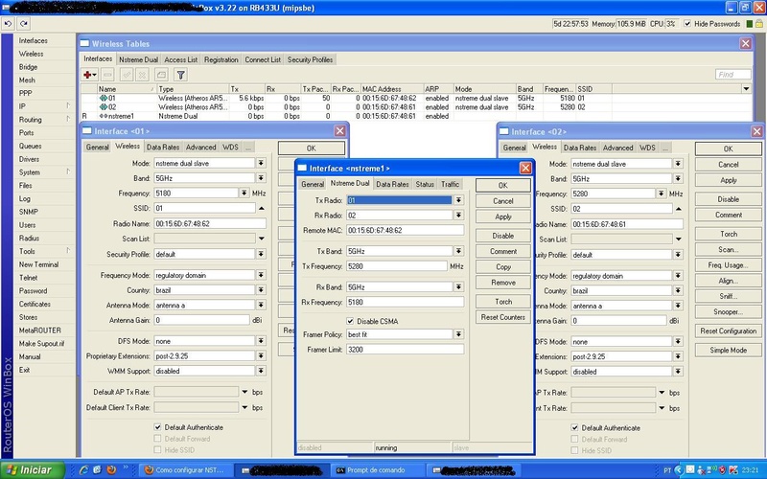This screenshot has height=479, width=767.
Task: Click Snooper... button in Interface <02>
Action: [728, 312]
